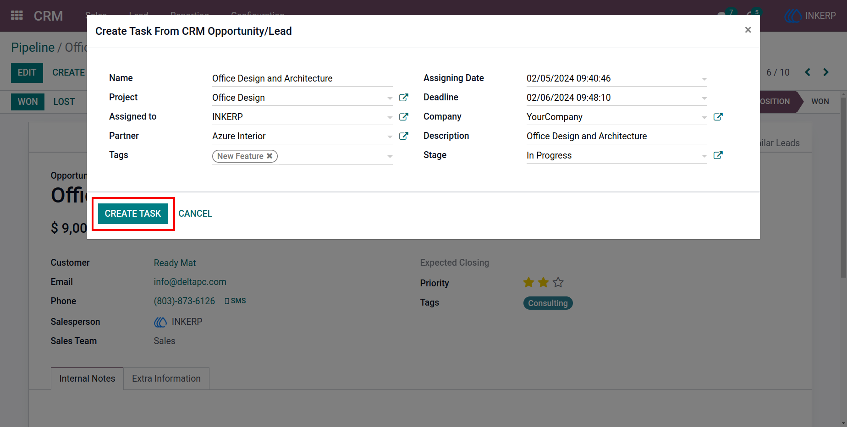
Task: Switch to Internal Notes tab
Action: click(x=87, y=378)
